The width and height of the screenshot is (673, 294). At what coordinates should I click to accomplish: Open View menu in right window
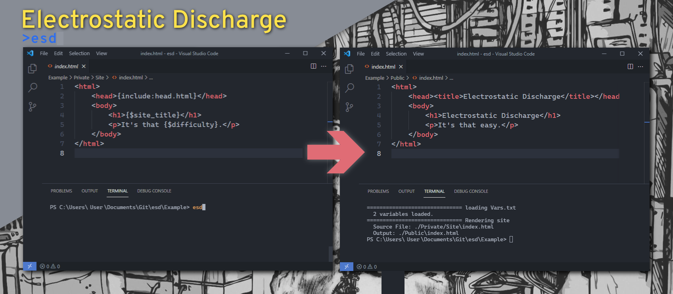(418, 54)
